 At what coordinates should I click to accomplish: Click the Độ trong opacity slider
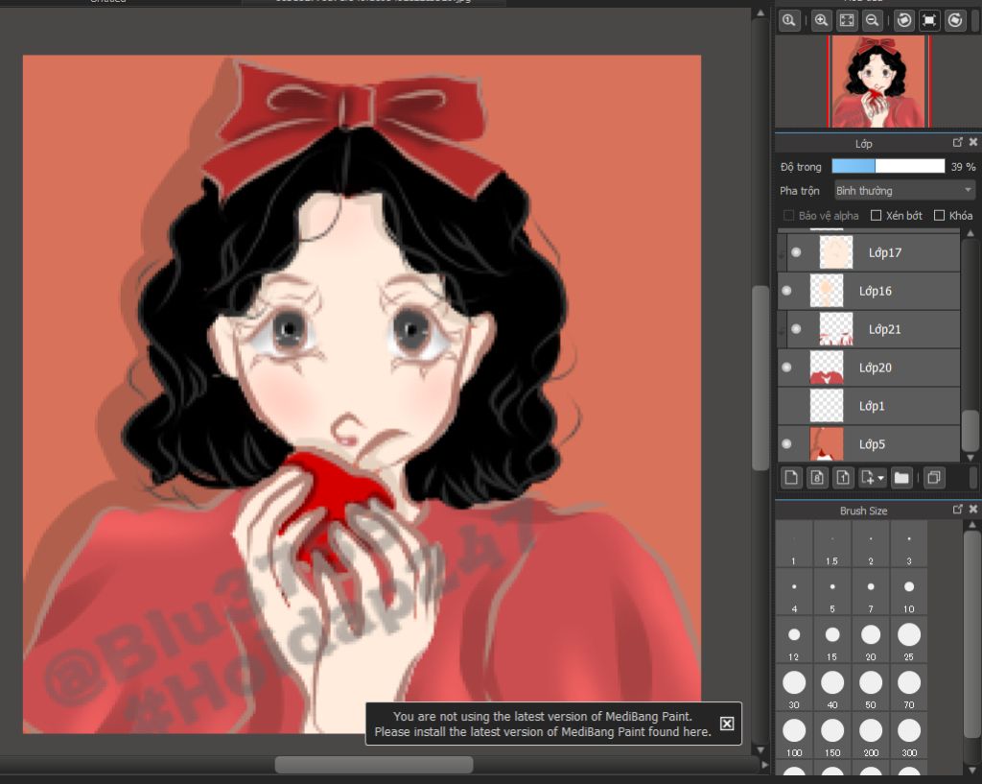click(888, 166)
